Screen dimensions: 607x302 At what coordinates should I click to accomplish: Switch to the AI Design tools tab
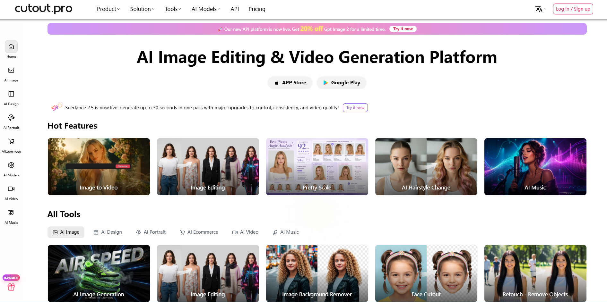pyautogui.click(x=108, y=232)
